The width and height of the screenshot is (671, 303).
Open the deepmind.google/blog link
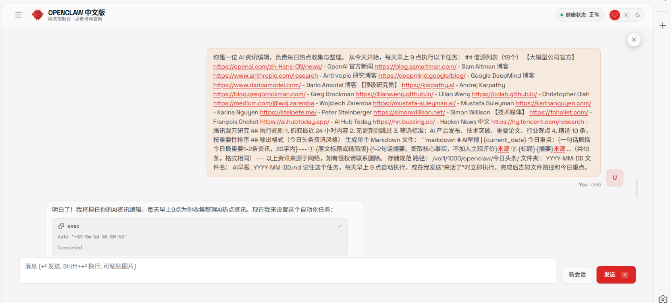click(422, 76)
